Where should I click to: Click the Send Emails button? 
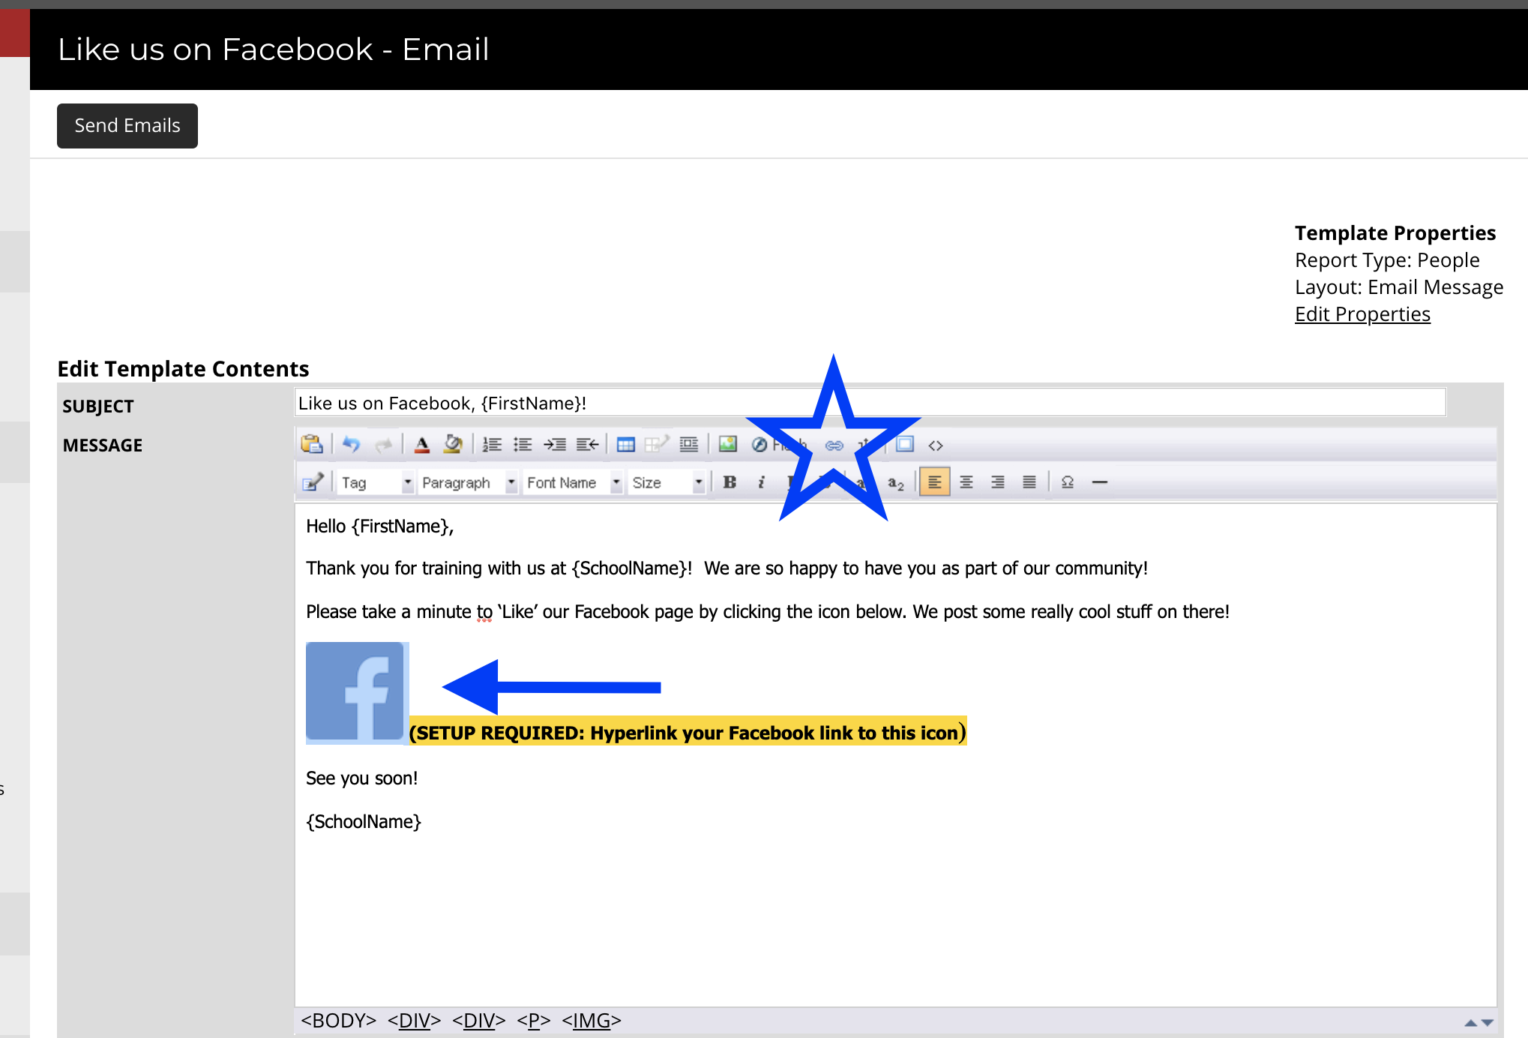pyautogui.click(x=127, y=125)
